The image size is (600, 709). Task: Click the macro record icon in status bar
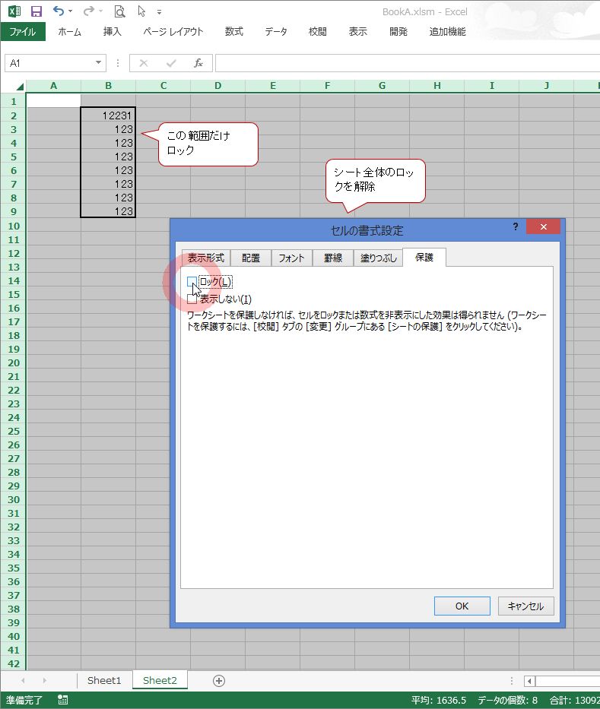point(62,700)
